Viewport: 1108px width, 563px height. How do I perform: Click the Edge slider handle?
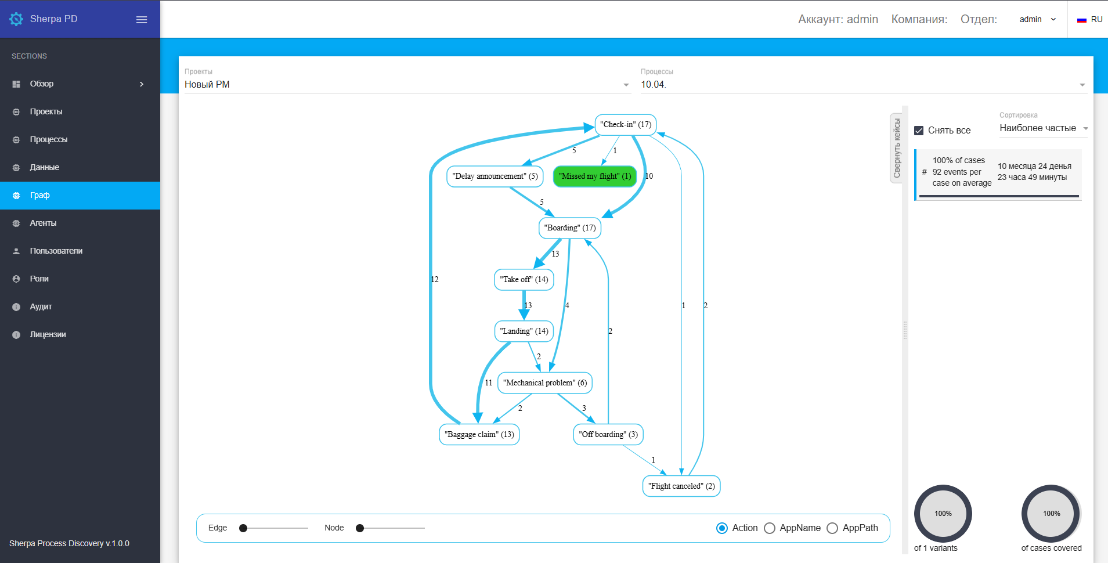pos(243,528)
